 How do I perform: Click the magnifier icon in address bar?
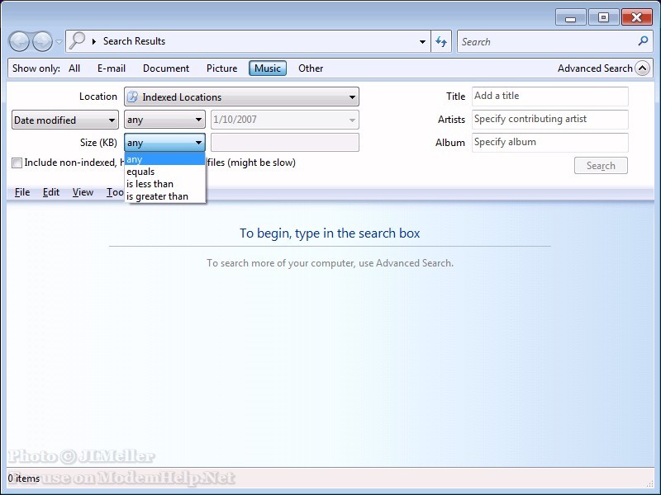tap(77, 40)
